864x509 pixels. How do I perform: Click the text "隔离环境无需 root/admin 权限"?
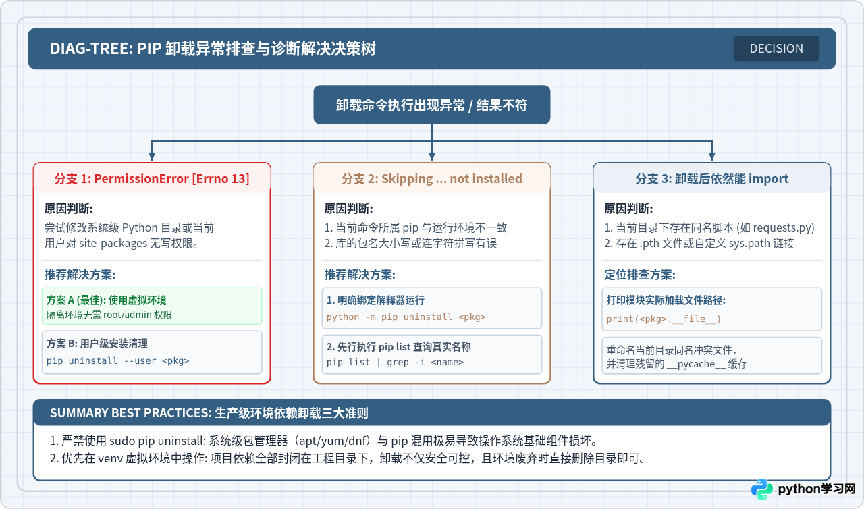pyautogui.click(x=109, y=315)
